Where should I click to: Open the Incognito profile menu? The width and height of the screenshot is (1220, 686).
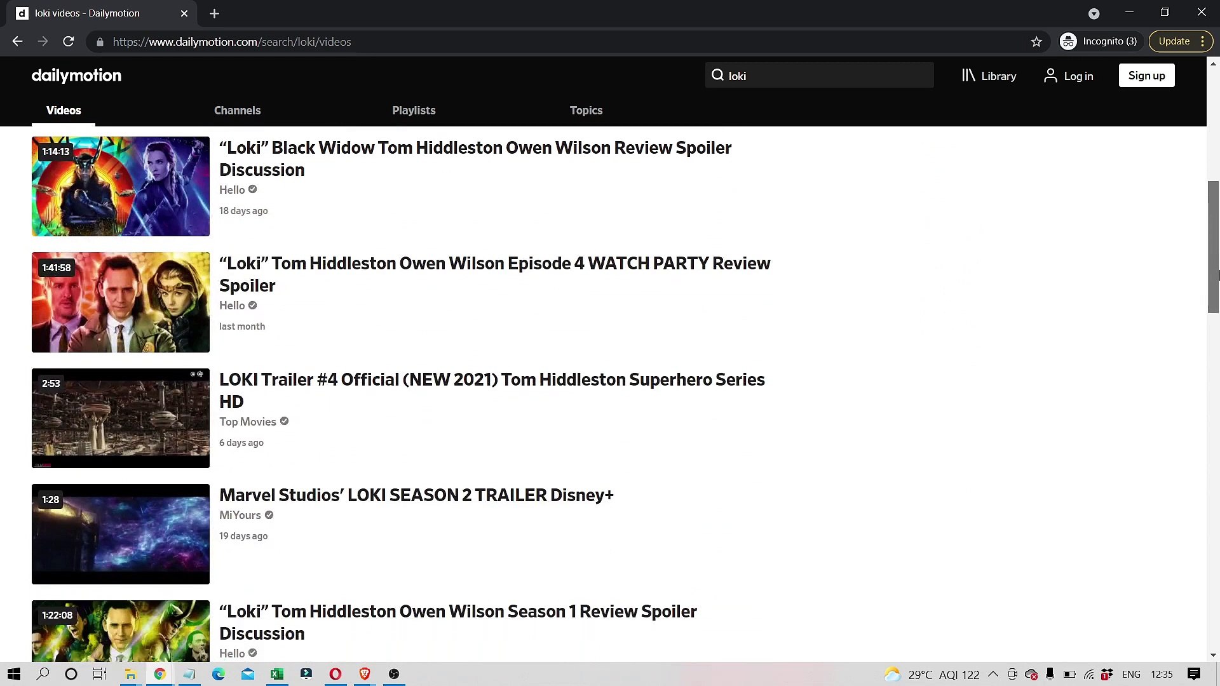[1100, 41]
